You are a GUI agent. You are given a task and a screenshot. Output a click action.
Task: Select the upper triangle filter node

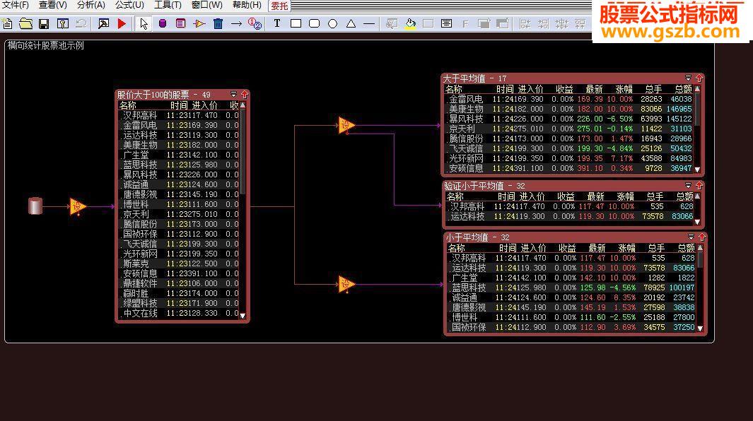[346, 126]
